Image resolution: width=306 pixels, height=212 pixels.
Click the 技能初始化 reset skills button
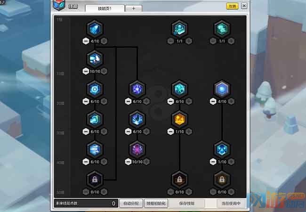[156, 204]
